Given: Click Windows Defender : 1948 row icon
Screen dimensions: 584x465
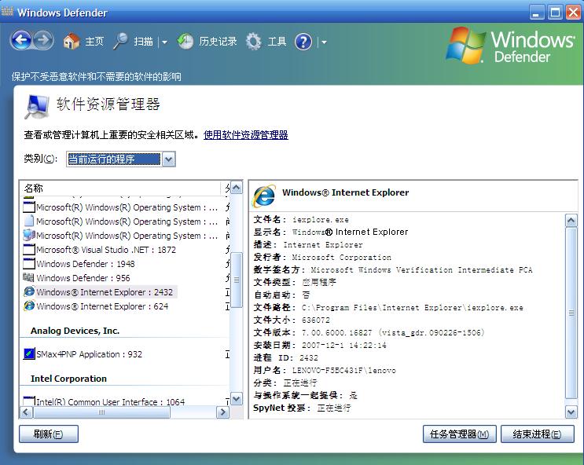Looking at the screenshot, I should pos(29,263).
